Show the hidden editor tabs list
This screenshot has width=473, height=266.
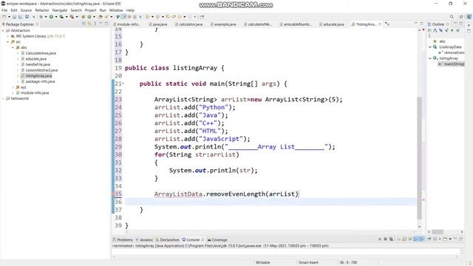pos(387,24)
